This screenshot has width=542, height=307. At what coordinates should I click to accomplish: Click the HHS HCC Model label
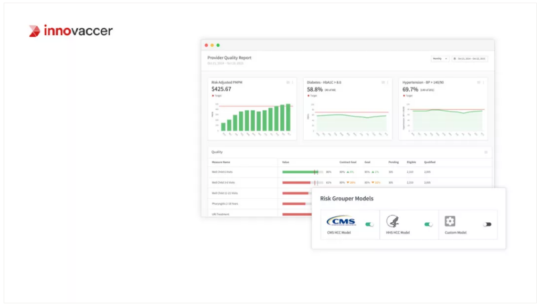[398, 232]
